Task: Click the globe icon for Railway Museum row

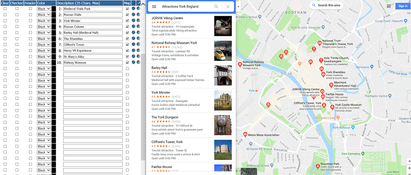Action: (133, 62)
